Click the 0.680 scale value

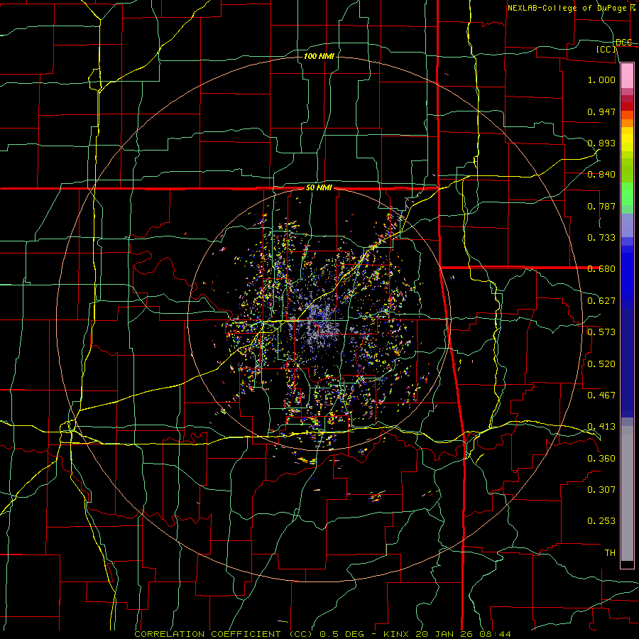601,269
